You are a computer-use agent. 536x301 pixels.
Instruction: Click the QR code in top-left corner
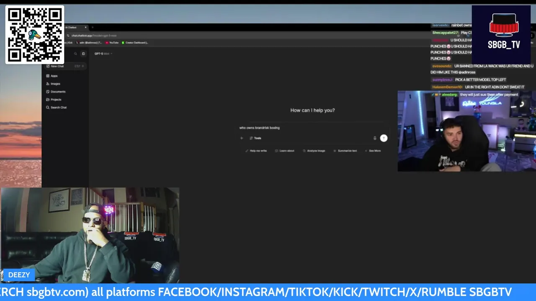click(x=35, y=35)
